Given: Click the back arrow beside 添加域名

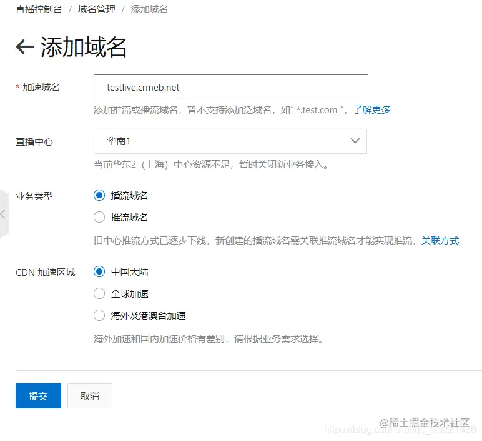Looking at the screenshot, I should pyautogui.click(x=25, y=47).
